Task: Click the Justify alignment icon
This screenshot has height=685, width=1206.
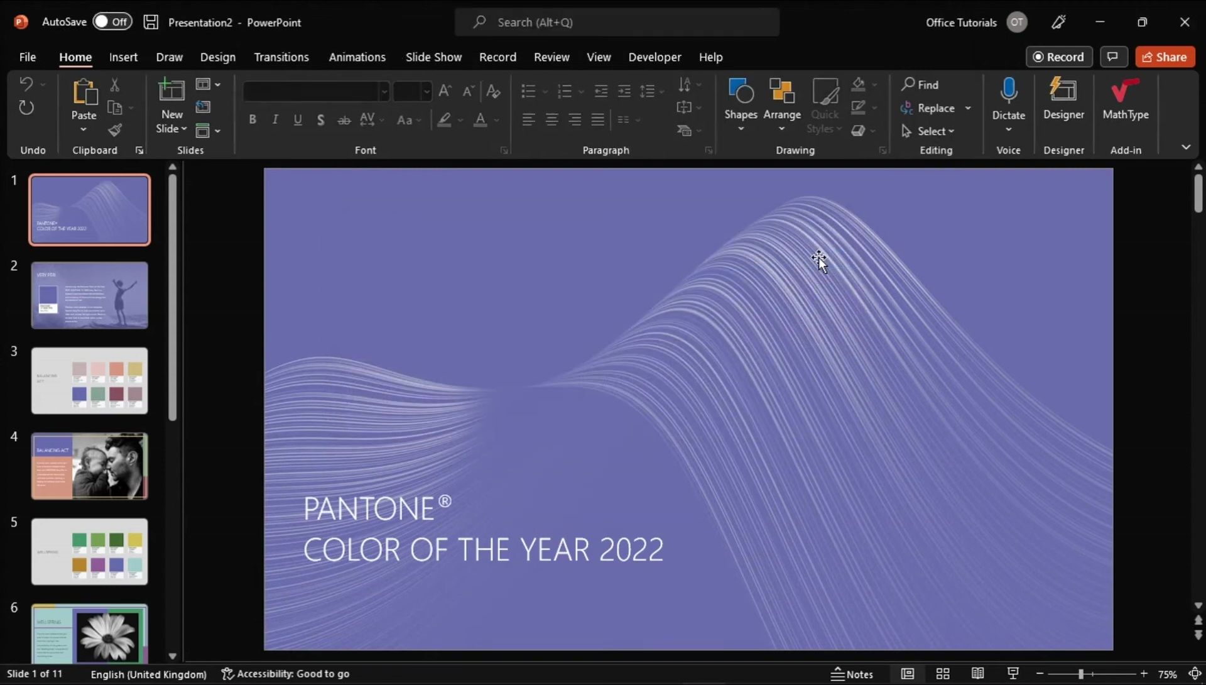Action: pos(597,119)
